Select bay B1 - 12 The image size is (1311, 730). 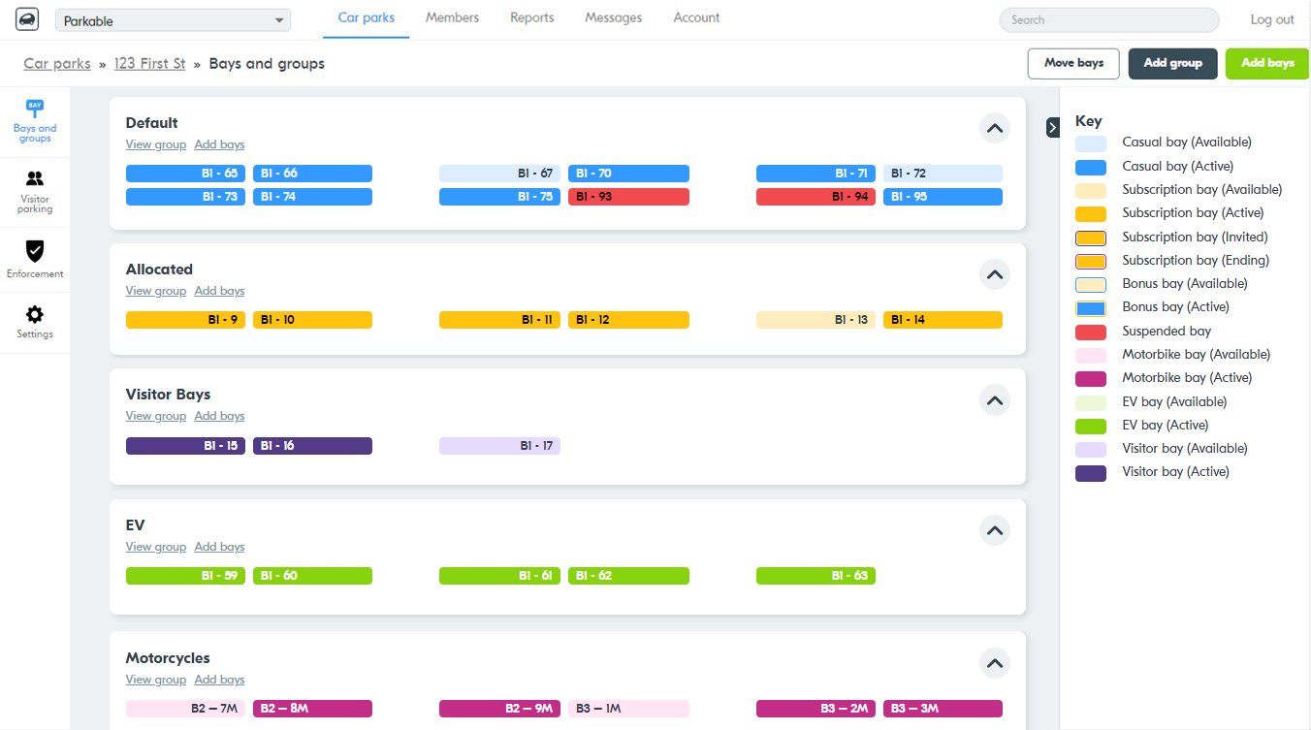(x=628, y=320)
